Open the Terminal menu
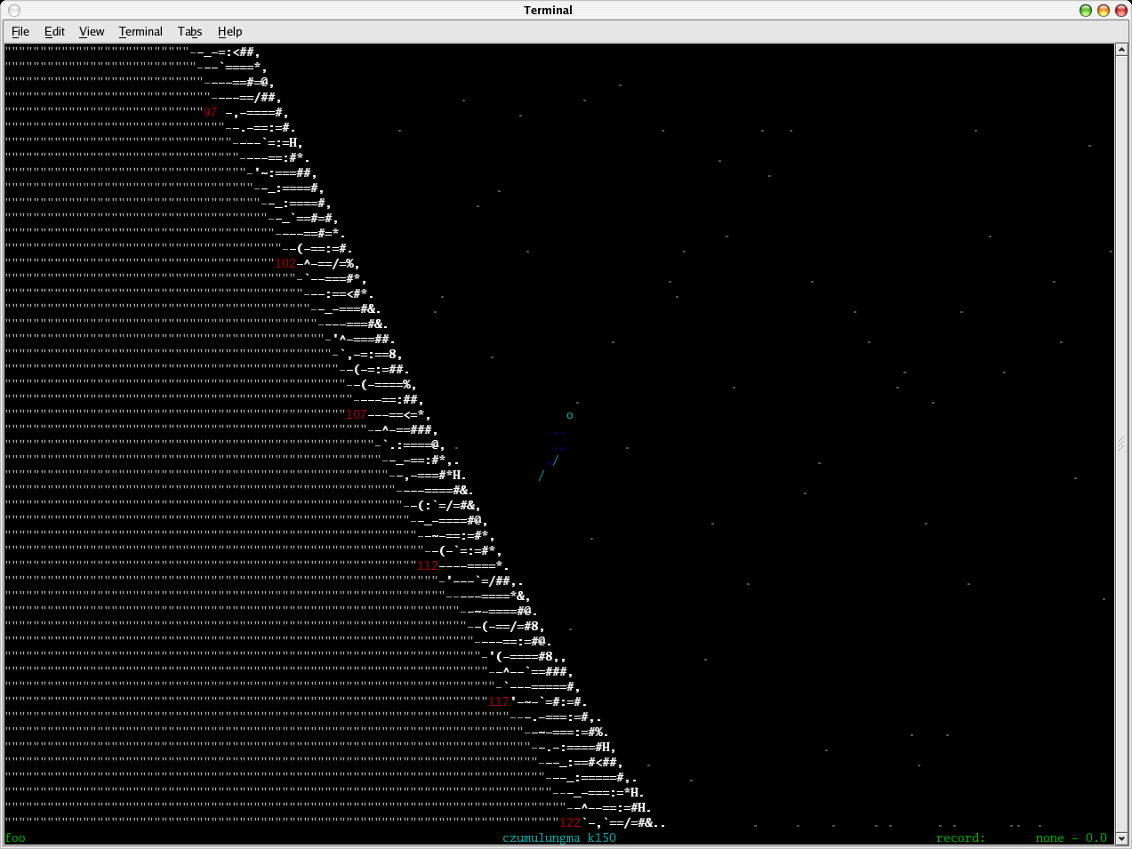Screen dimensions: 1132x849 point(140,31)
